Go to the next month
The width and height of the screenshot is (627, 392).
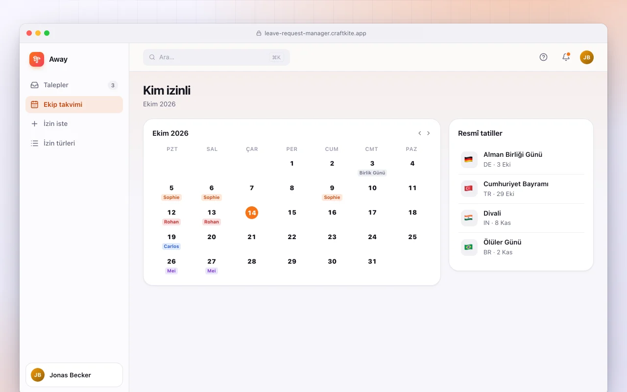coord(429,133)
